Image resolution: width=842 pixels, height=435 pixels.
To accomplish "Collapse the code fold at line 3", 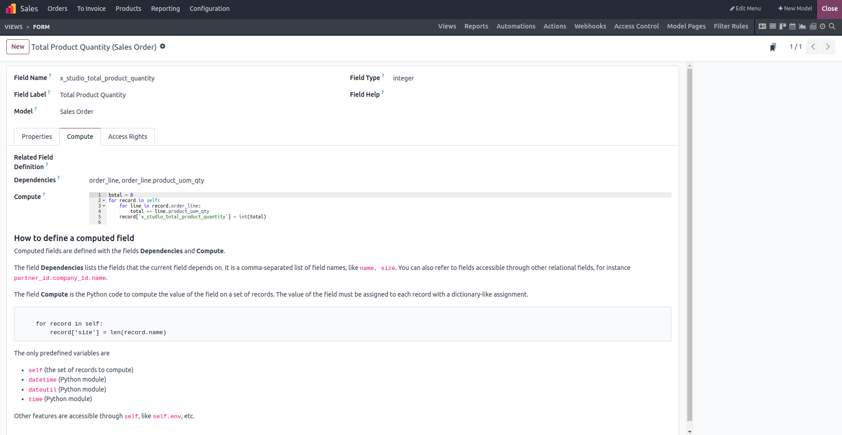I will point(104,206).
